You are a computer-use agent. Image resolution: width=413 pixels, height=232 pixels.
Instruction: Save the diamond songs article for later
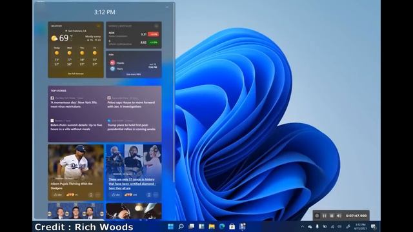[148, 195]
